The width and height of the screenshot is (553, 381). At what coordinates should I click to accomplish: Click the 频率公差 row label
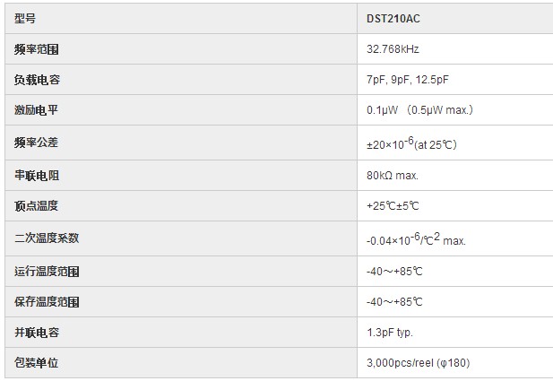36,143
